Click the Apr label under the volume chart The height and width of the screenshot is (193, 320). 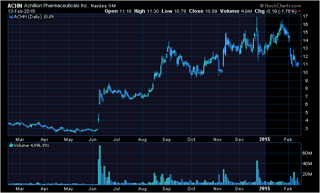click(44, 189)
